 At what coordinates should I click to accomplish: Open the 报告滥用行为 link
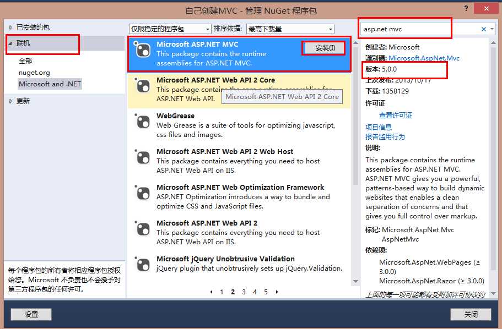tap(385, 137)
